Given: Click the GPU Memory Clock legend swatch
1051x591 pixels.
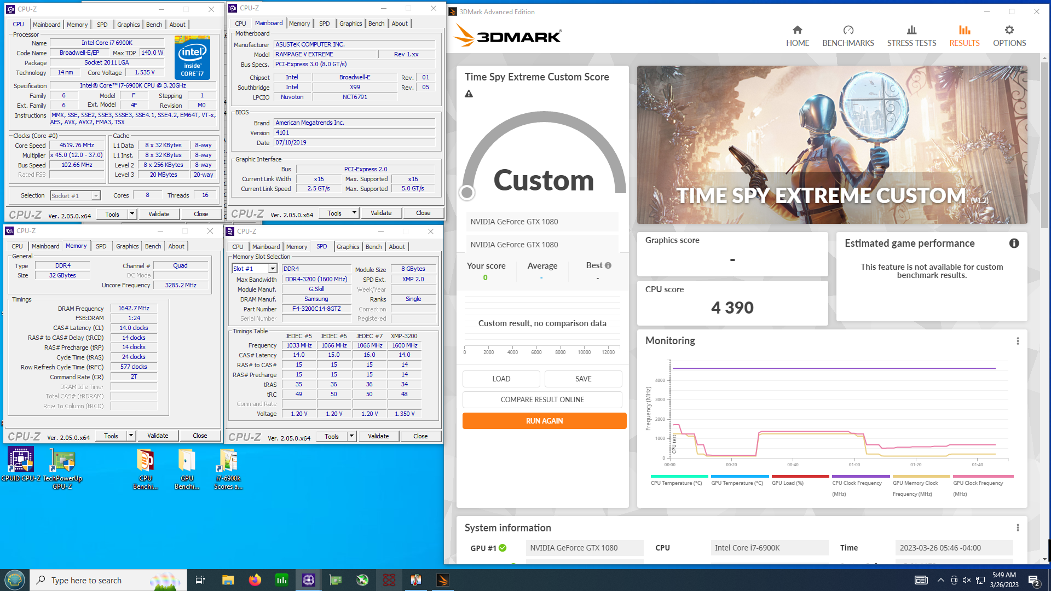Looking at the screenshot, I should (x=921, y=477).
